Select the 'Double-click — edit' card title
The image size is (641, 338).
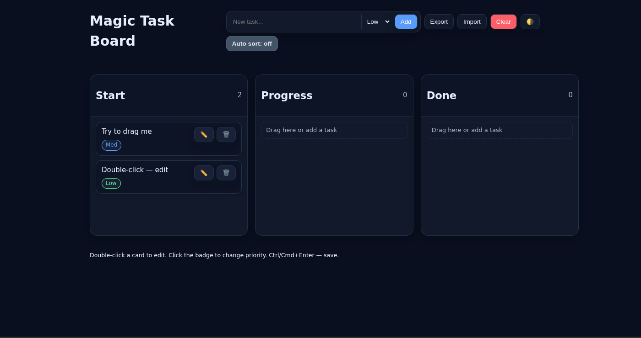pyautogui.click(x=135, y=170)
